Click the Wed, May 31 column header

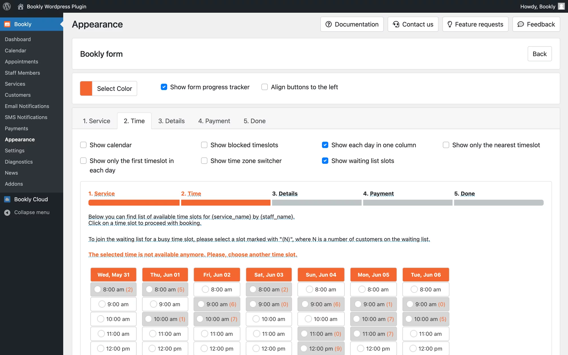[x=113, y=275]
